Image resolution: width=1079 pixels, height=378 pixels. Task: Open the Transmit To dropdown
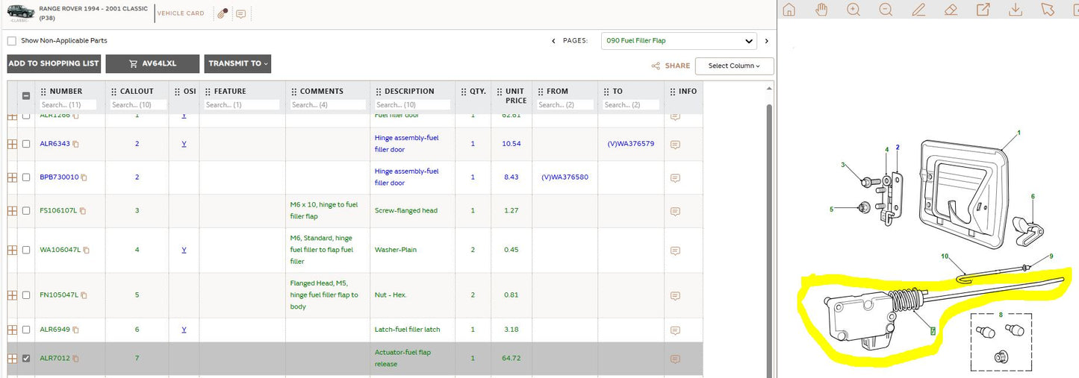(238, 63)
